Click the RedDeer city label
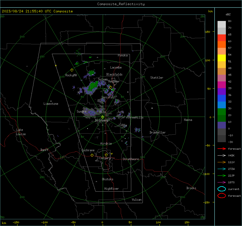Screen dimensions: 242x226 [x=114, y=81]
